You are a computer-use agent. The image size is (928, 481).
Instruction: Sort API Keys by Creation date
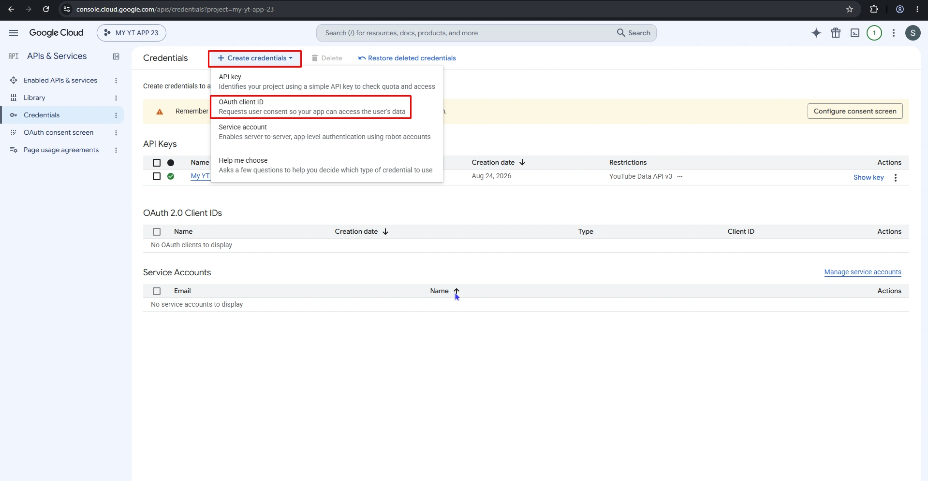[498, 162]
